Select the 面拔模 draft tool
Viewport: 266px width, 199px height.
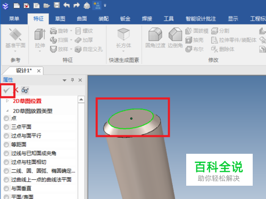(x=197, y=31)
